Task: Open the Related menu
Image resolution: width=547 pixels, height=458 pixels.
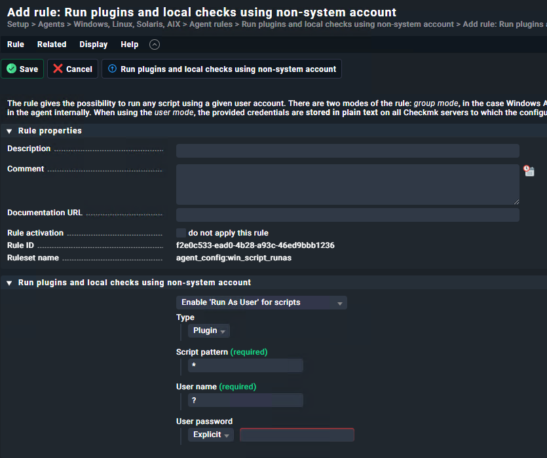Action: pyautogui.click(x=52, y=44)
